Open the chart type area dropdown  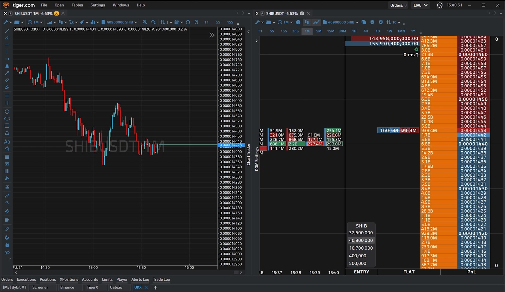51,22
